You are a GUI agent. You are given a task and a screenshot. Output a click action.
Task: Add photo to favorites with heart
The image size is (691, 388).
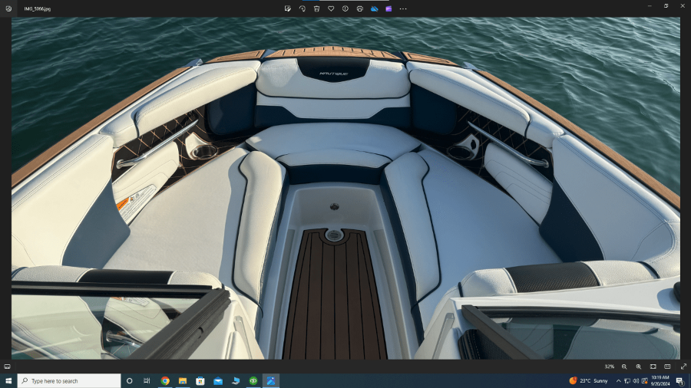331,8
